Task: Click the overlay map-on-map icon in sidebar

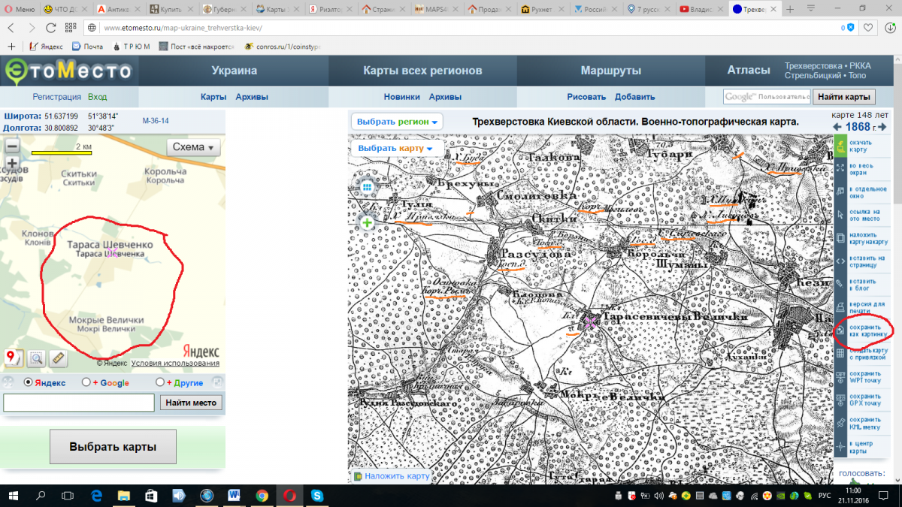Action: click(840, 238)
